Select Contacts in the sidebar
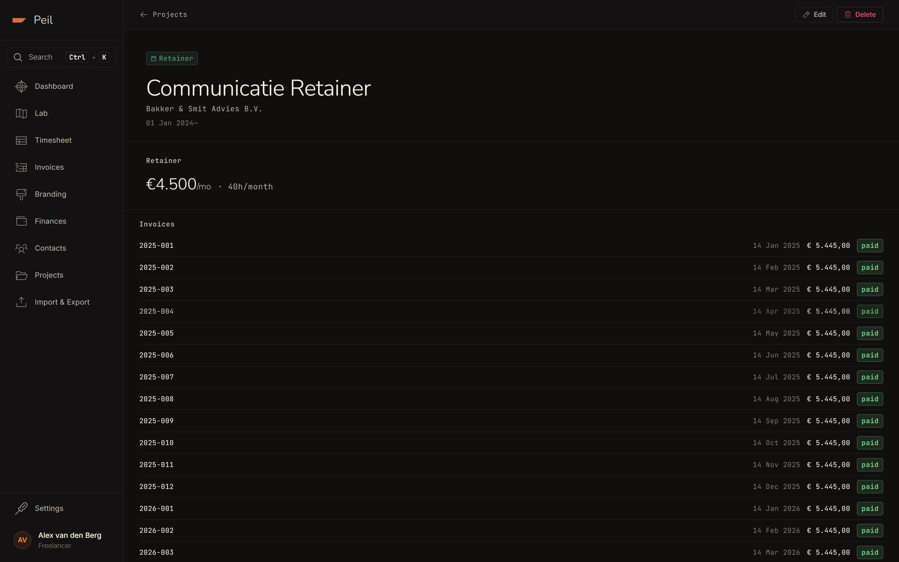The image size is (899, 562). (61, 248)
